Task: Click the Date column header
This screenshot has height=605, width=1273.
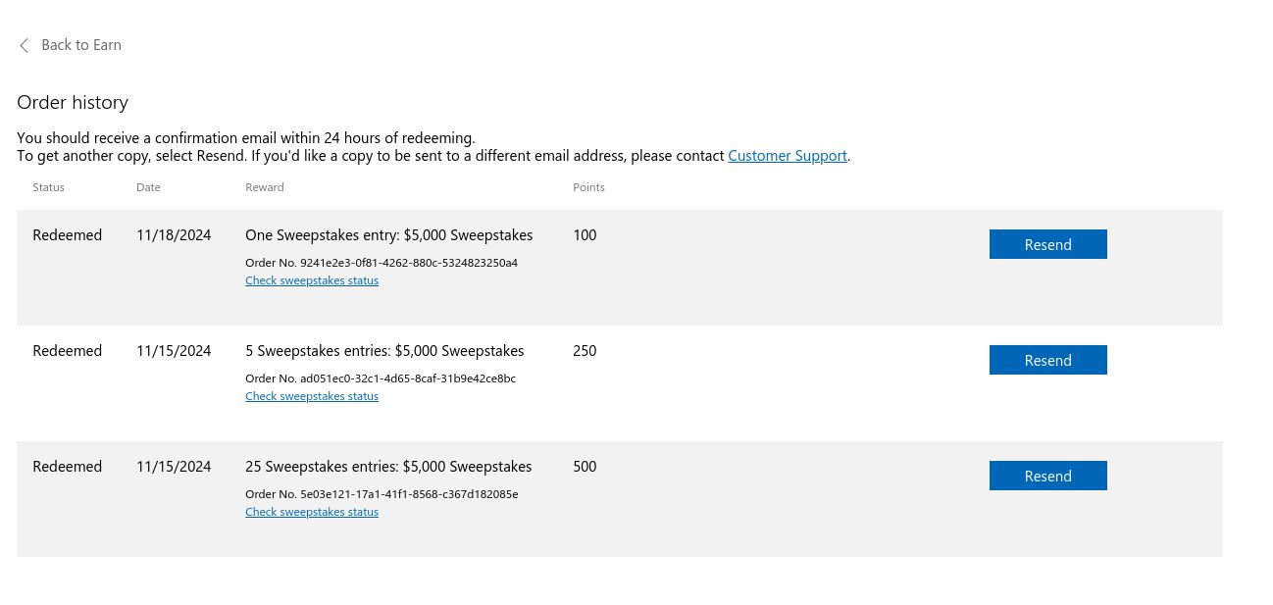Action: [148, 187]
